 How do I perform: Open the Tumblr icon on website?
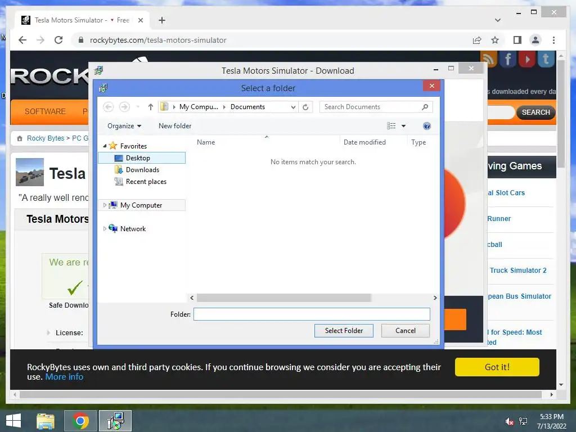[546, 59]
